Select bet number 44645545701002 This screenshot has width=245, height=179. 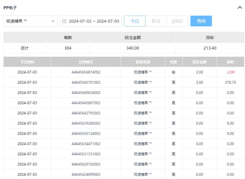click(86, 82)
